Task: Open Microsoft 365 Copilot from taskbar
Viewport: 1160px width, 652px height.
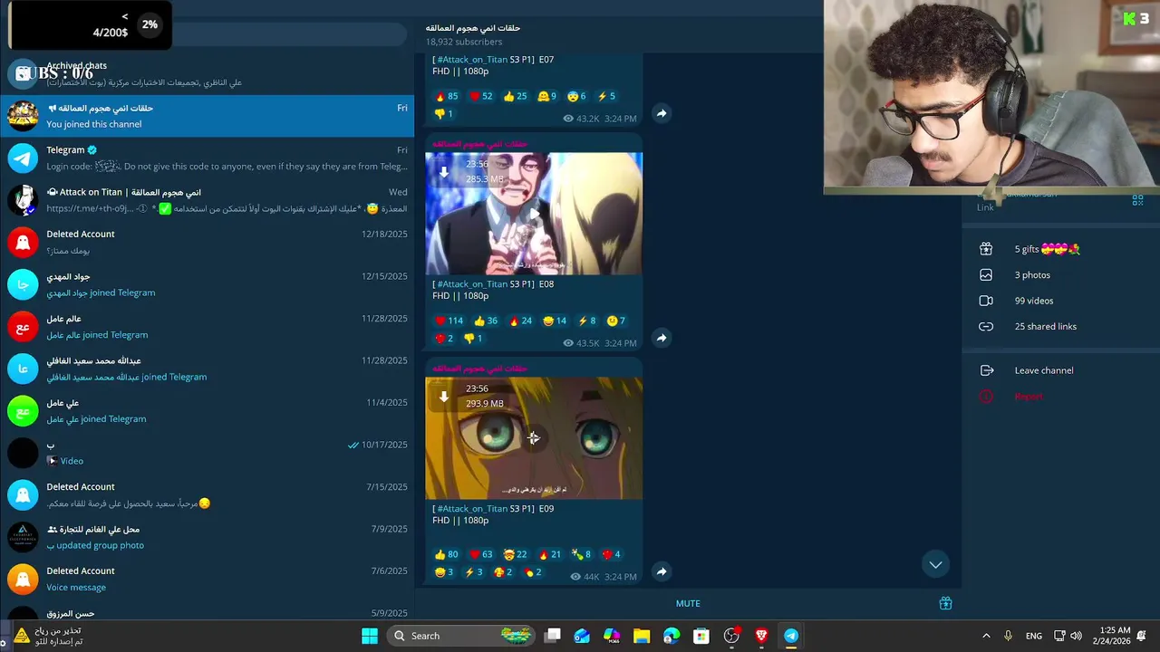Action: 612,636
